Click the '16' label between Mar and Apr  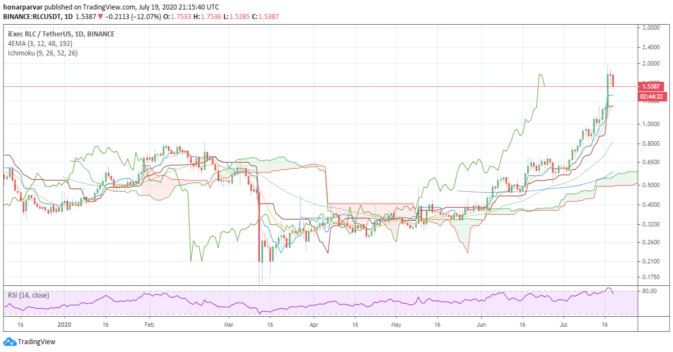pyautogui.click(x=270, y=324)
